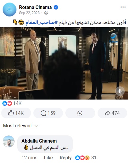Click the verified badge next to Rotana Cinema
This screenshot has width=128, height=165.
click(56, 7)
